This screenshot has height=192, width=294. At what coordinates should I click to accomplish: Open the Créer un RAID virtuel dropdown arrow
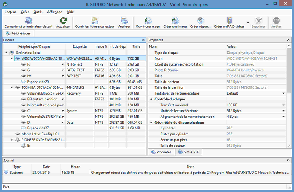pyautogui.click(x=248, y=22)
